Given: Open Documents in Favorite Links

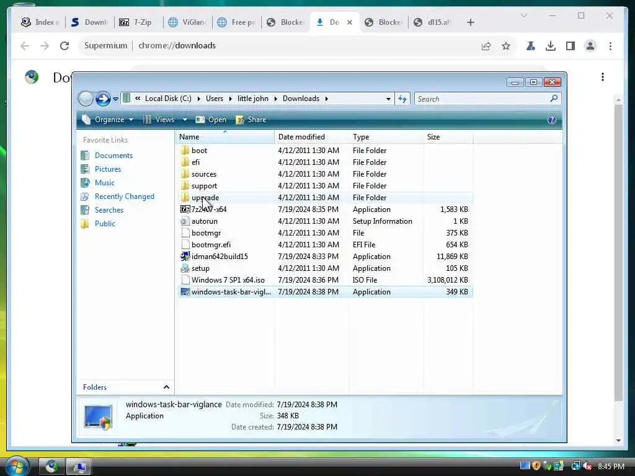Looking at the screenshot, I should coord(113,156).
